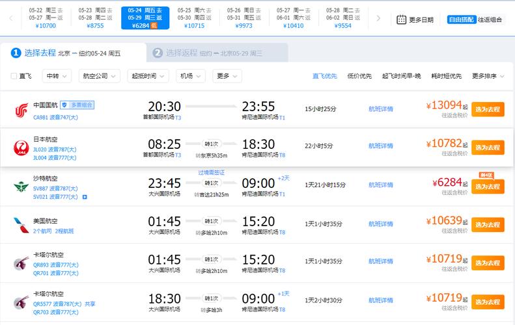
Task: Open 航班详情 for Air China CA981
Action: pyautogui.click(x=381, y=109)
